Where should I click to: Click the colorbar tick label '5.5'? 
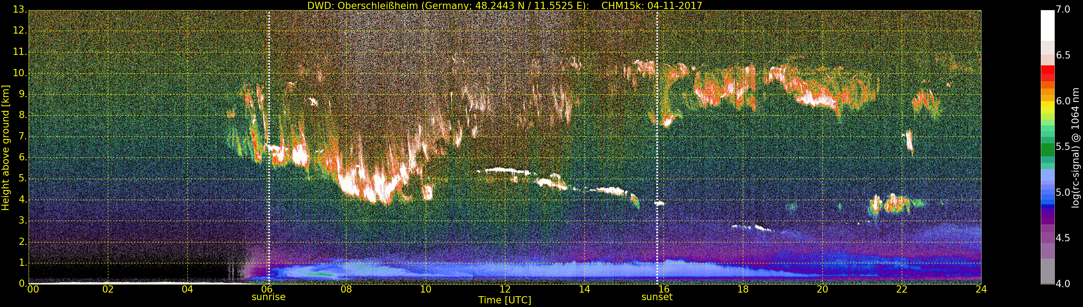[x=1063, y=147]
